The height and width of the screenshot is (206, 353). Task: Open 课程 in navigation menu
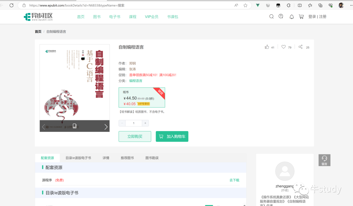[133, 17]
